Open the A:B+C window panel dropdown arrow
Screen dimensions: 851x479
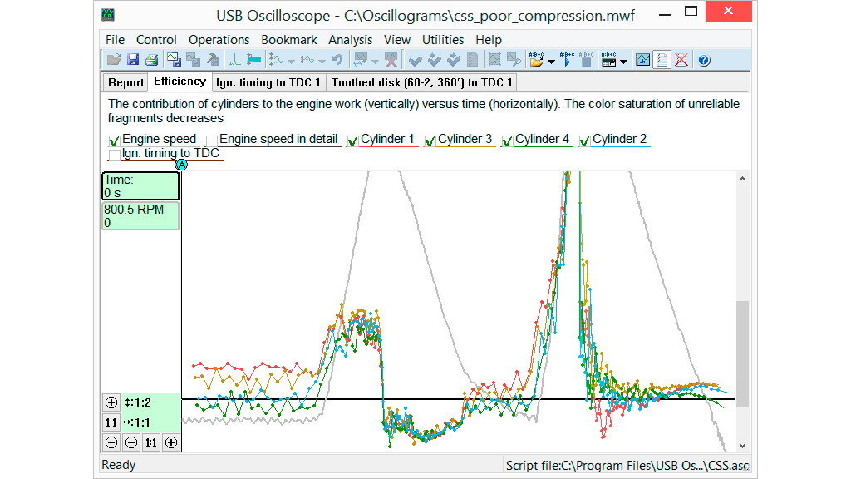coord(623,62)
